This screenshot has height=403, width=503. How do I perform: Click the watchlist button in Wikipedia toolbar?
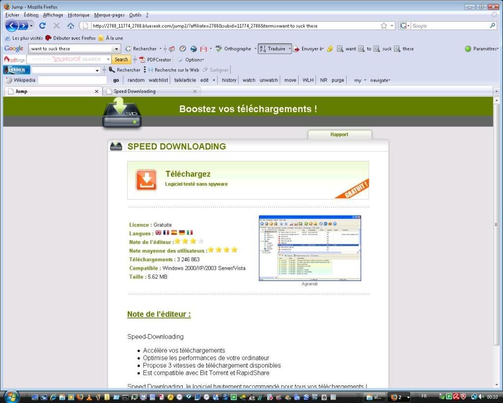coord(158,80)
